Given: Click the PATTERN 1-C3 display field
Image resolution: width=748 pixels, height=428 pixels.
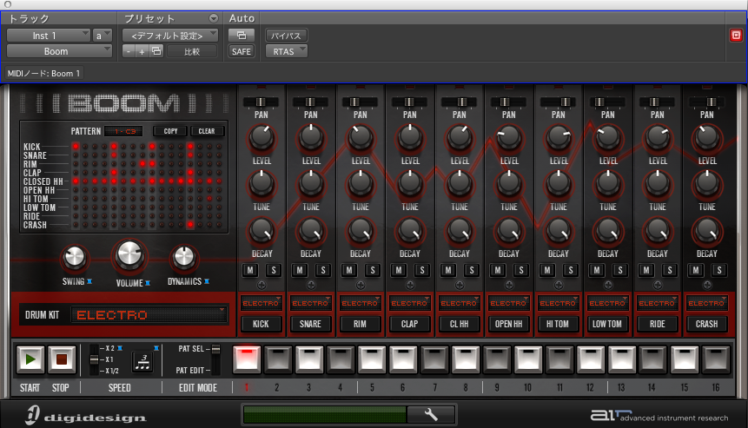Looking at the screenshot, I should point(125,131).
